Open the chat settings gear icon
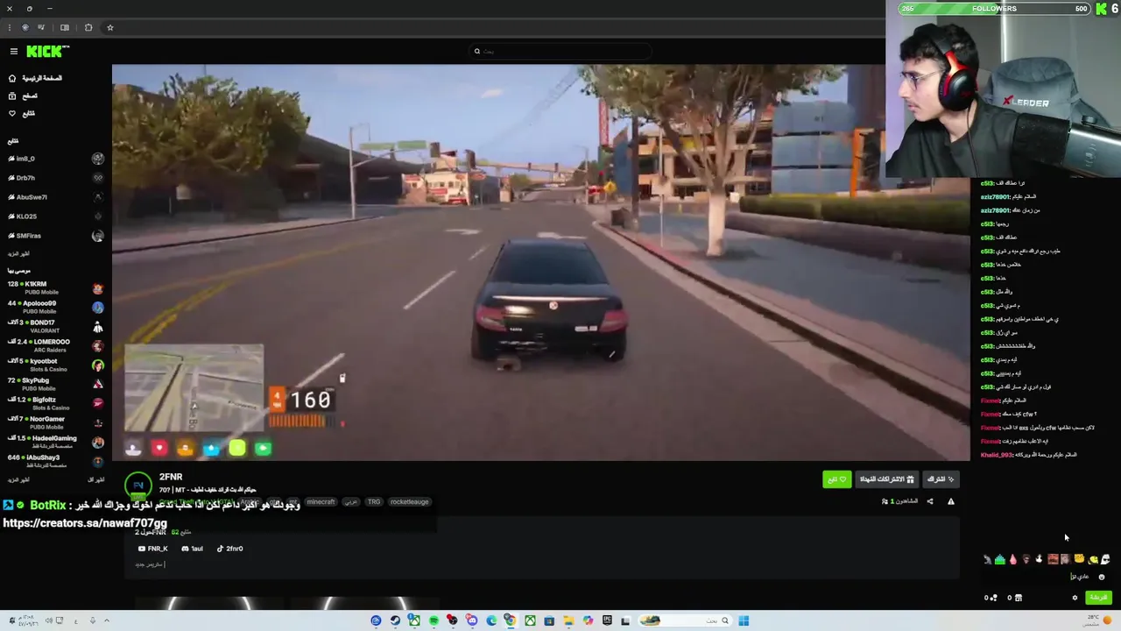 (x=1075, y=598)
